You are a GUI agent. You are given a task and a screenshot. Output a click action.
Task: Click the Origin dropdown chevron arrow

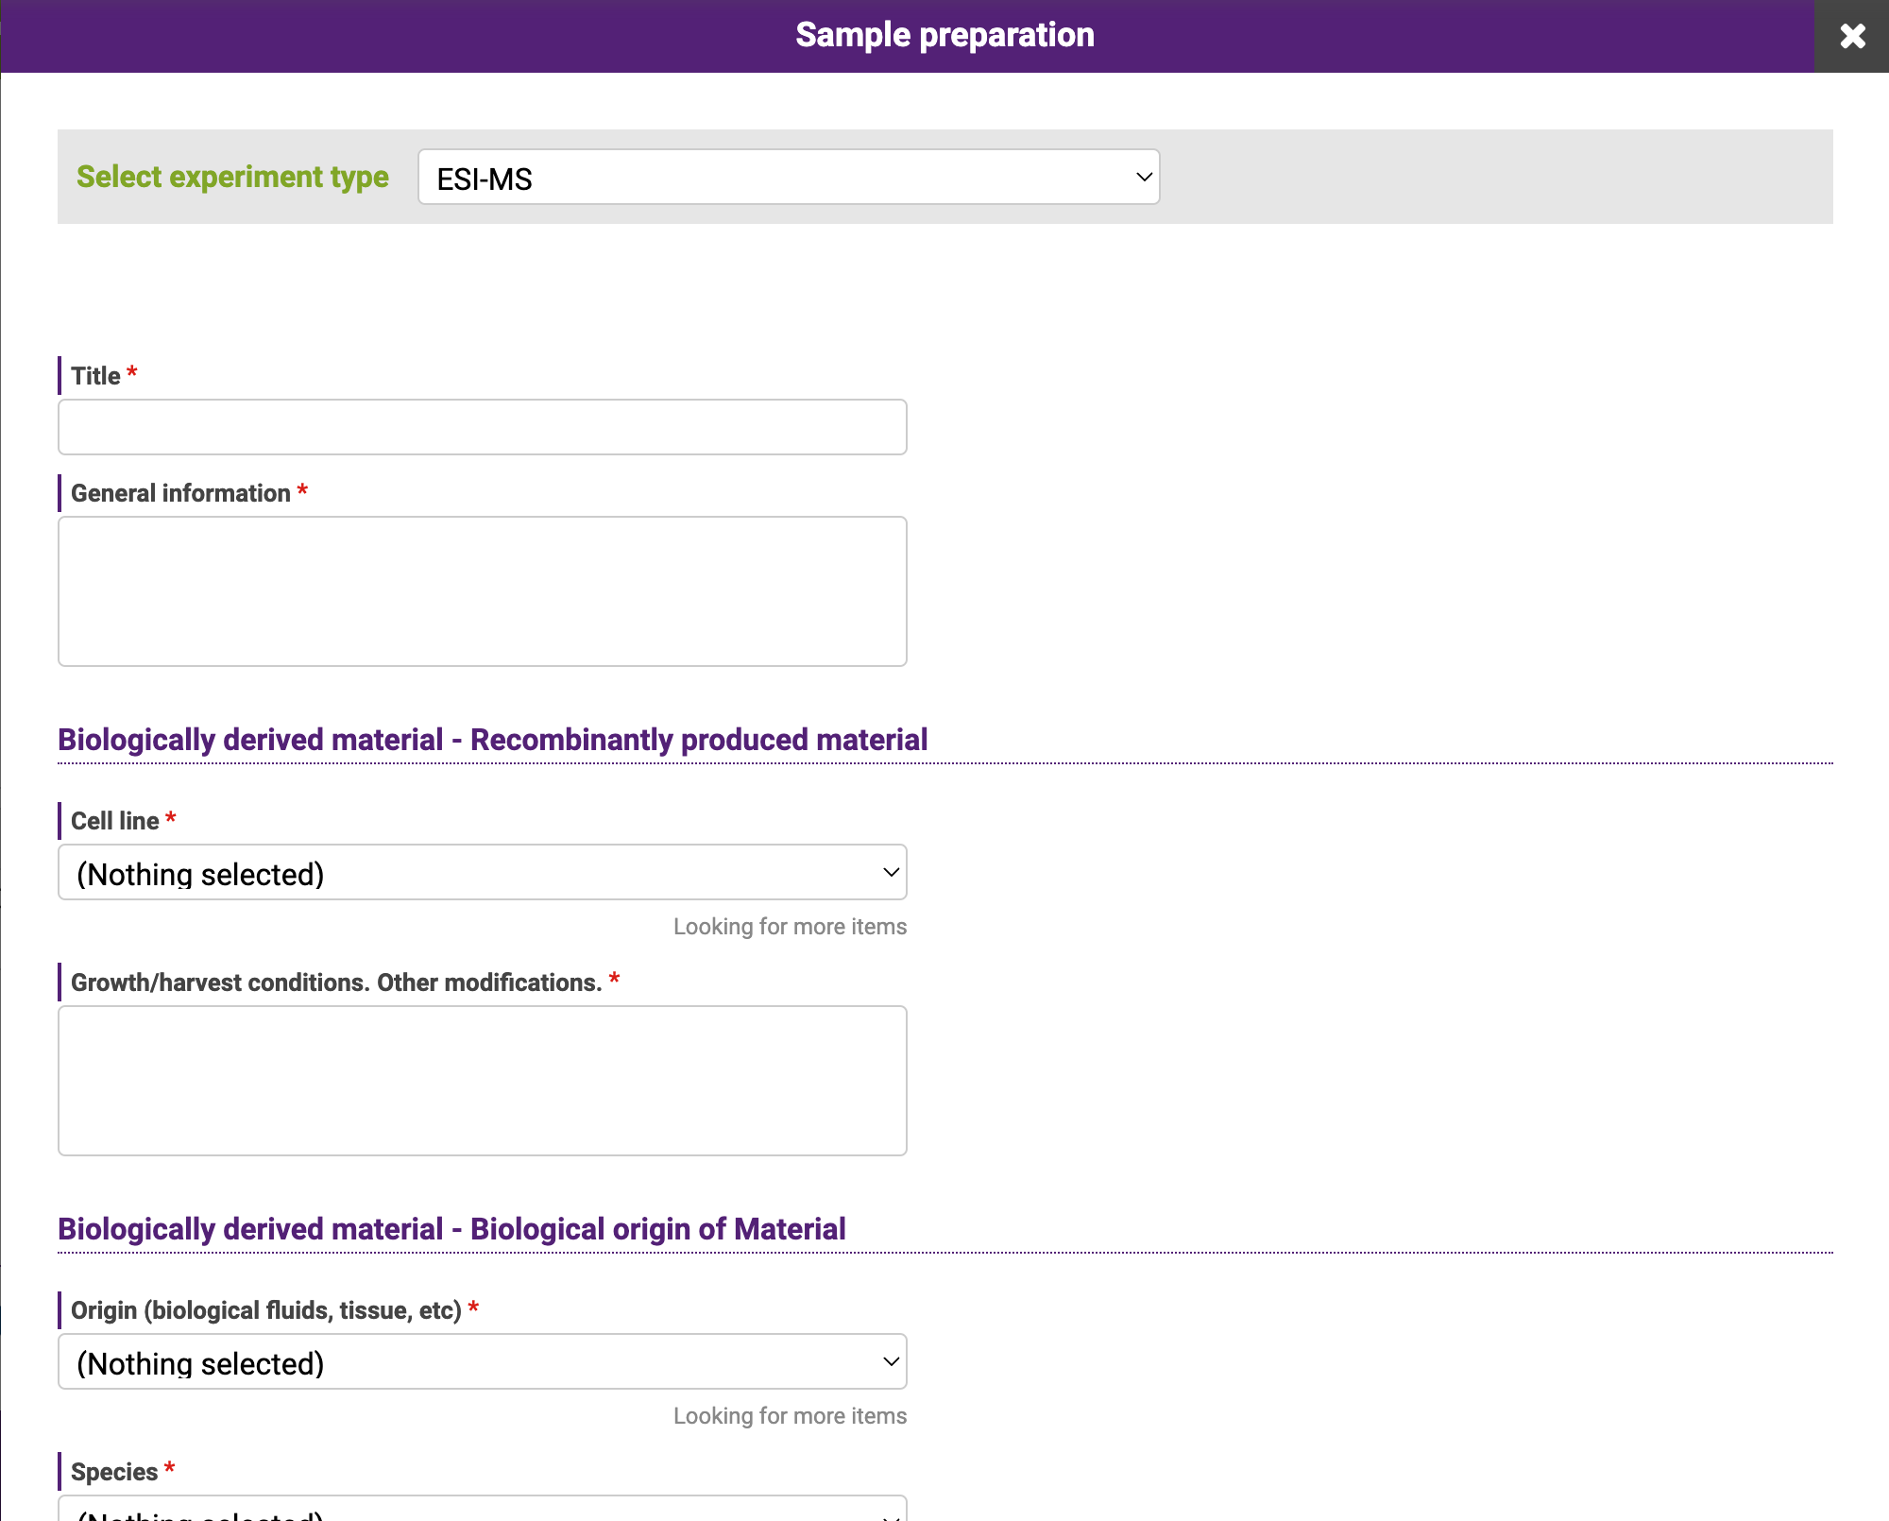(890, 1362)
